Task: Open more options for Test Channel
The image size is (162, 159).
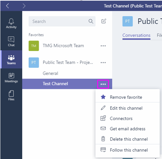Action: 103,84
